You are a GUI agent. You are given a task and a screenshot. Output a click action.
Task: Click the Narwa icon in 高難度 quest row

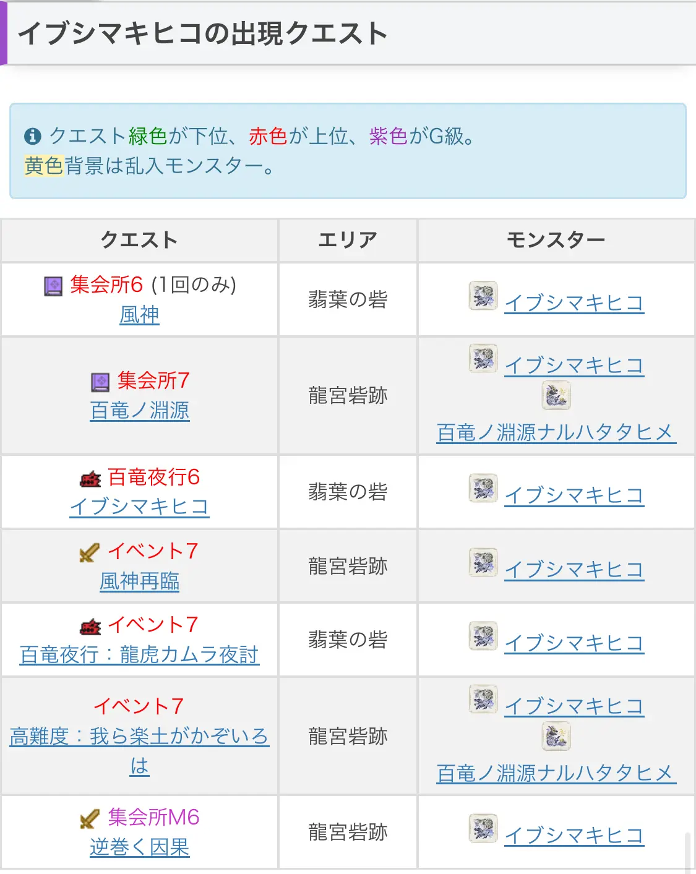[x=556, y=737]
